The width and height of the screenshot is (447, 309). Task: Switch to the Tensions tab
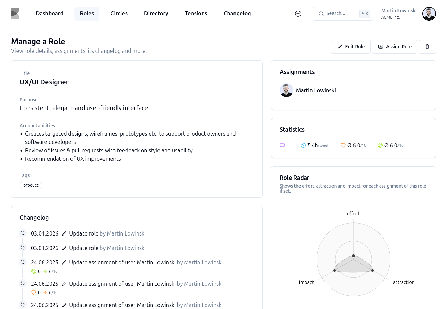click(x=196, y=13)
